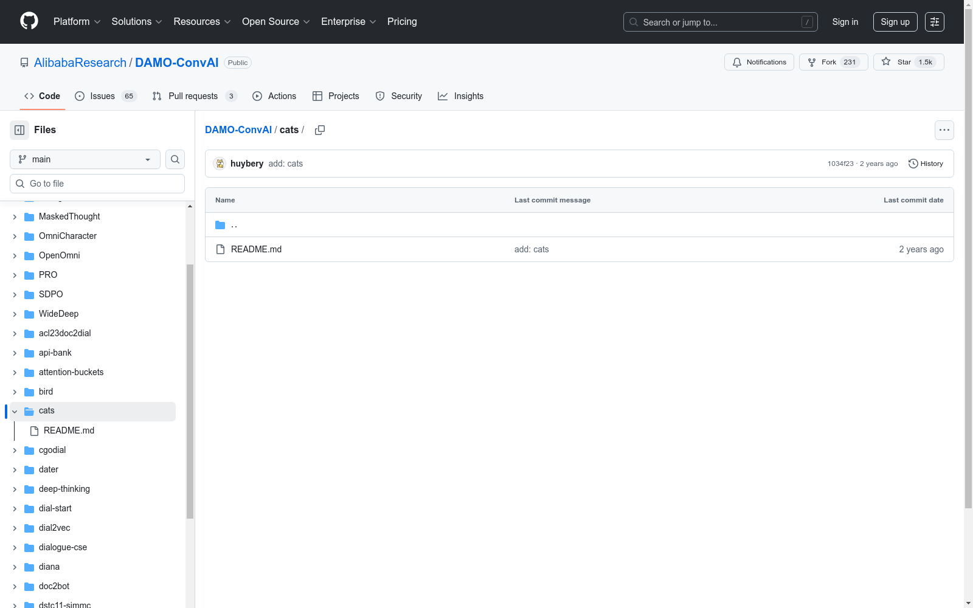The height and width of the screenshot is (608, 973).
Task: Click the MaskedThought folder icon
Action: (x=29, y=216)
